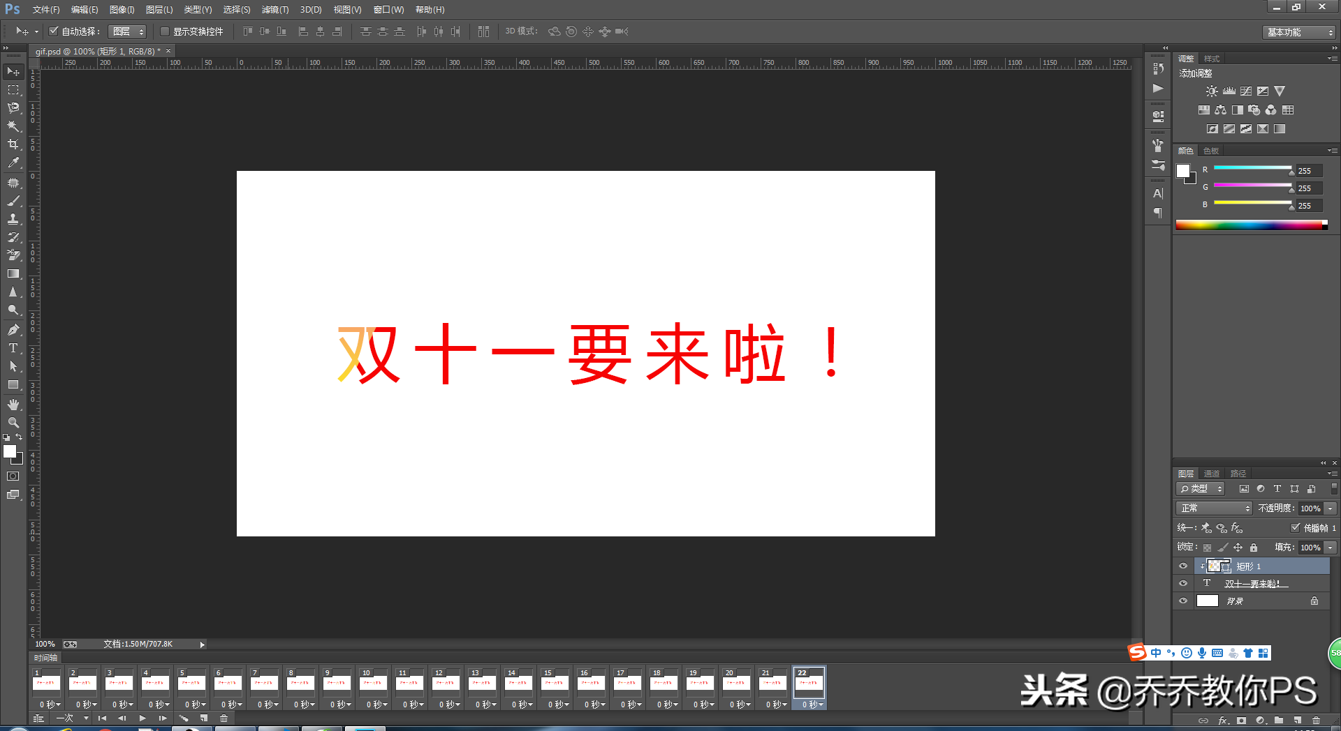1341x731 pixels.
Task: Delete the selected layer with the trash icon
Action: pos(1316,721)
